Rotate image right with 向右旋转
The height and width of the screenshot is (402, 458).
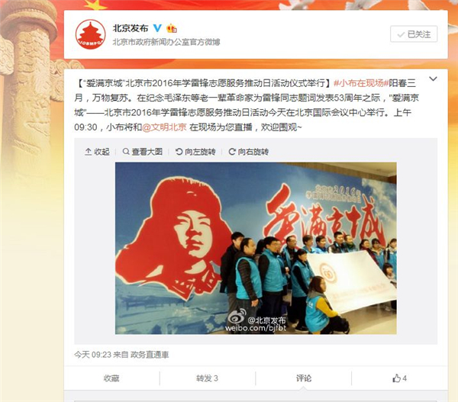point(249,152)
